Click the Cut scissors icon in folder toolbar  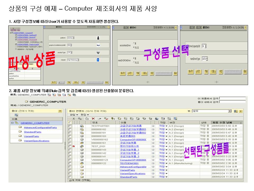pyautogui.click(x=74, y=119)
